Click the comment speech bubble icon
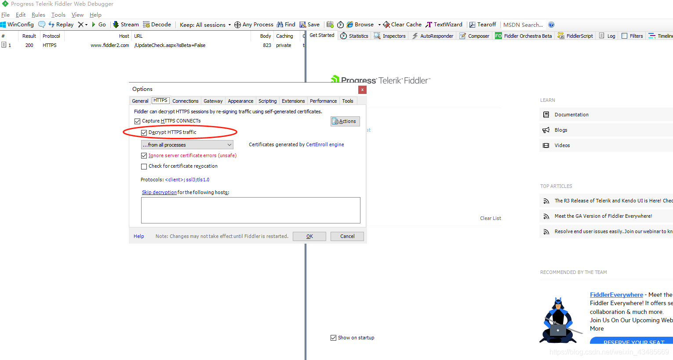 [42, 25]
